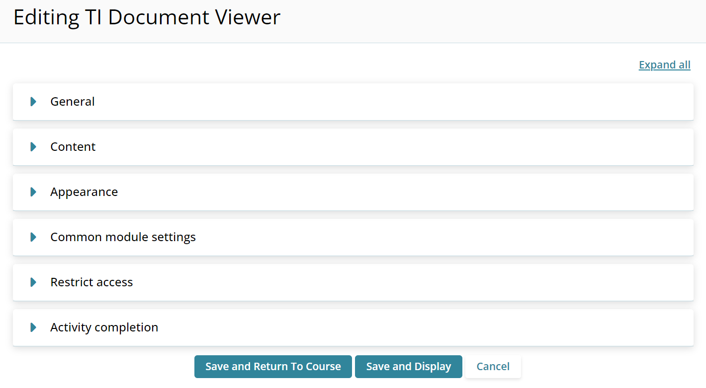Open Common module settings section title

point(123,237)
